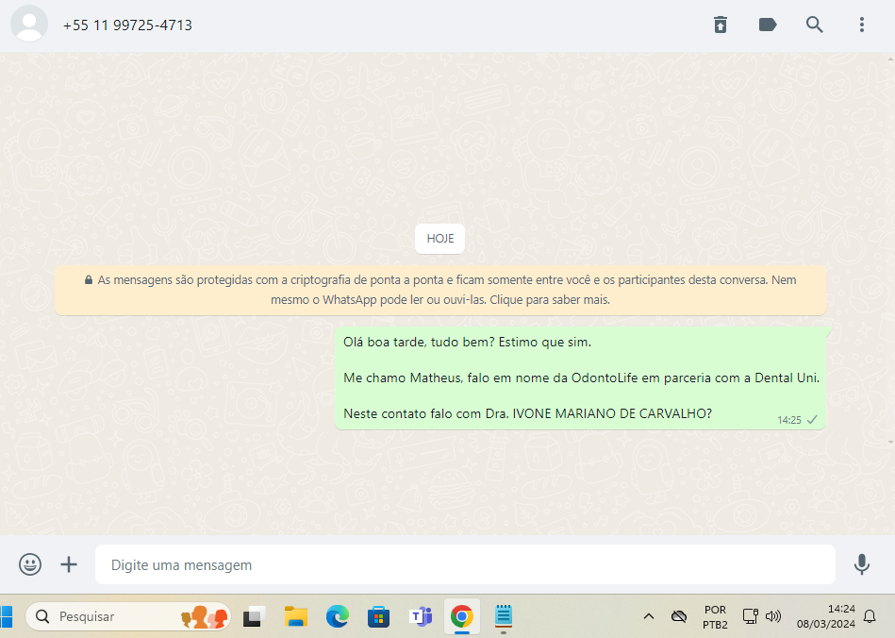The width and height of the screenshot is (895, 638).
Task: Launch Microsoft Edge from taskbar
Action: (x=338, y=617)
